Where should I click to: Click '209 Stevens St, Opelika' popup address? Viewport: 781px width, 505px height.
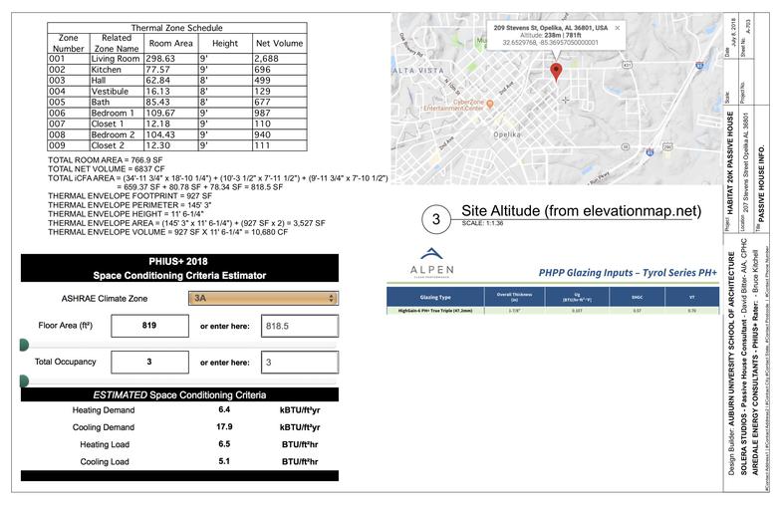pyautogui.click(x=550, y=28)
